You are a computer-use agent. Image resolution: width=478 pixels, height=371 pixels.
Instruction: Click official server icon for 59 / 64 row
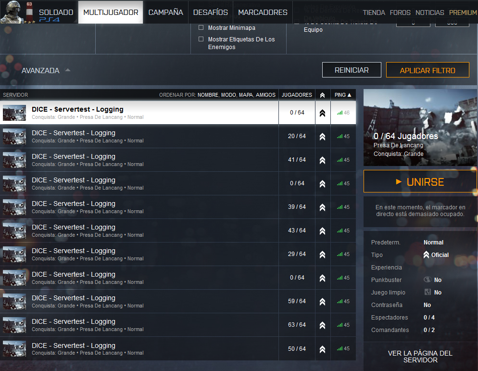pos(322,302)
